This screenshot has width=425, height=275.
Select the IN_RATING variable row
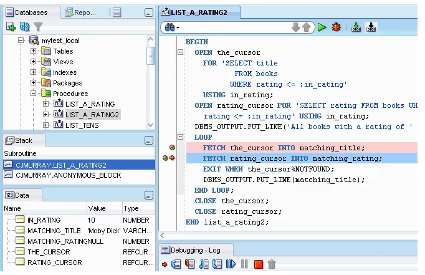(x=79, y=220)
